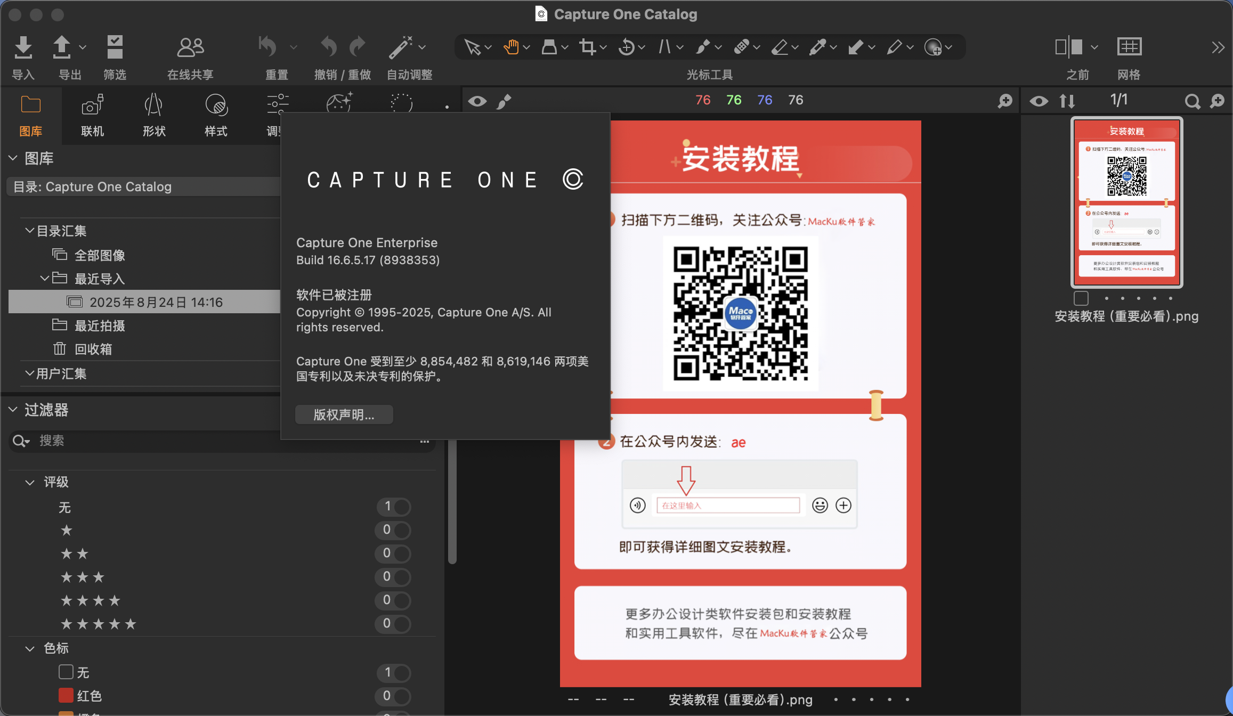Select the Erase mask cursor tool

click(780, 47)
